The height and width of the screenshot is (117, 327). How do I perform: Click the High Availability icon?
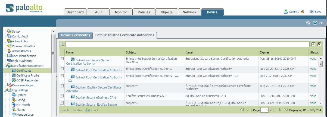pyautogui.click(x=10, y=61)
